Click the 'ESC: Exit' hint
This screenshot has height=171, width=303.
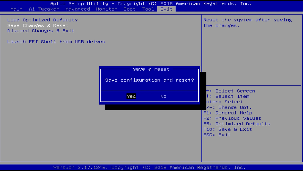click(217, 135)
